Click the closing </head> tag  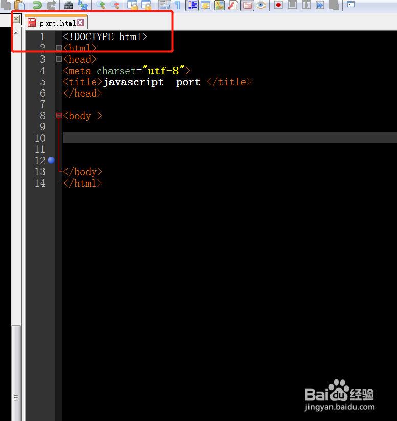coord(83,93)
